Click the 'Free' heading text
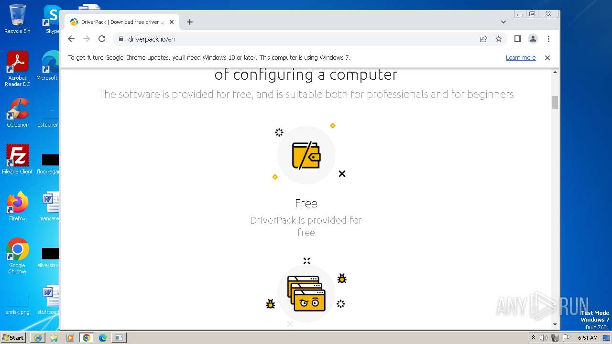 tap(306, 204)
